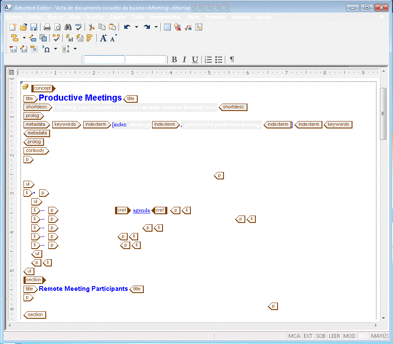Viewport: 393px width, 344px height.
Task: Click the ruler table grid corner icon
Action: (11, 72)
